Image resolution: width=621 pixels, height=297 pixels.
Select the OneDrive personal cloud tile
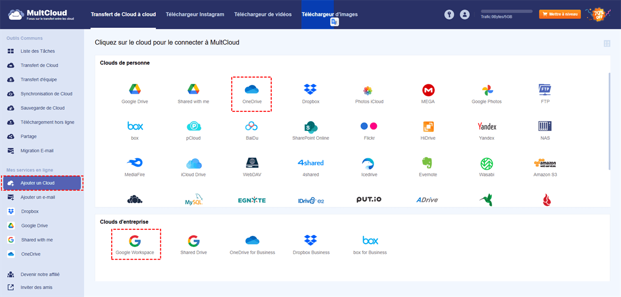pos(252,94)
